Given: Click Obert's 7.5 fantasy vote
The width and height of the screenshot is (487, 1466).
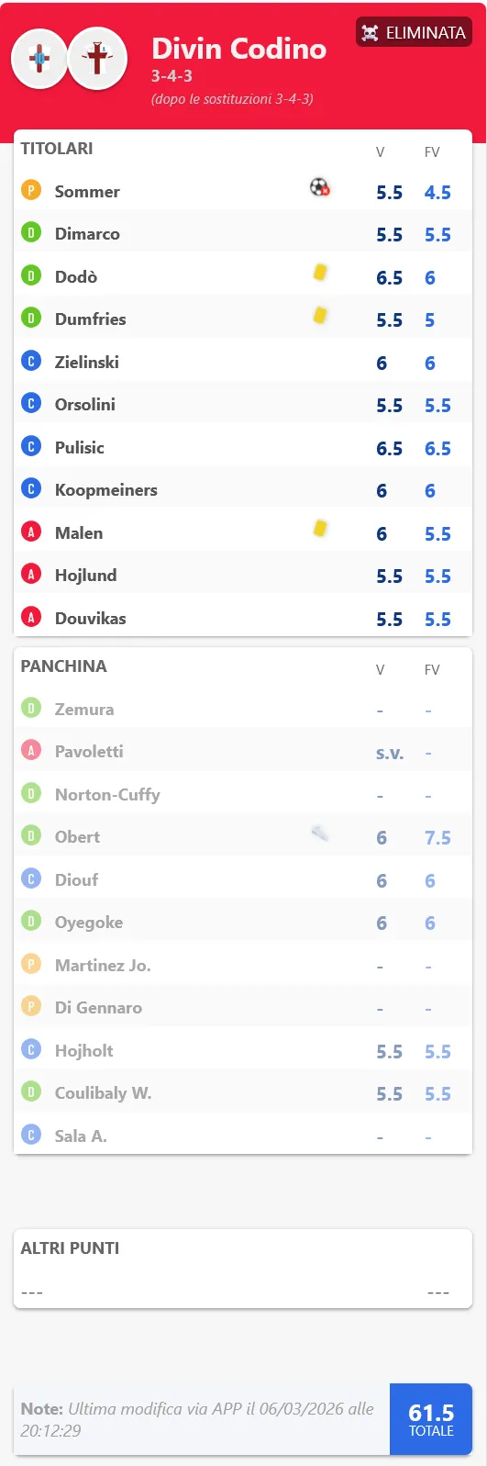Looking at the screenshot, I should 437,837.
